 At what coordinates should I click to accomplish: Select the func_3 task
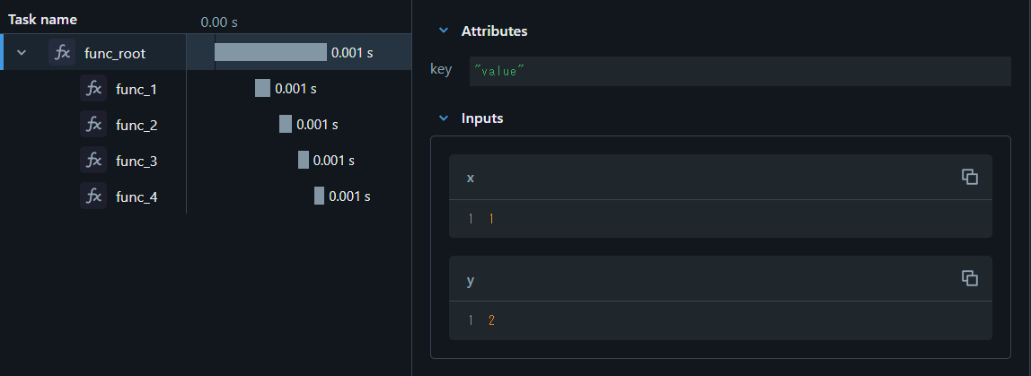[137, 161]
